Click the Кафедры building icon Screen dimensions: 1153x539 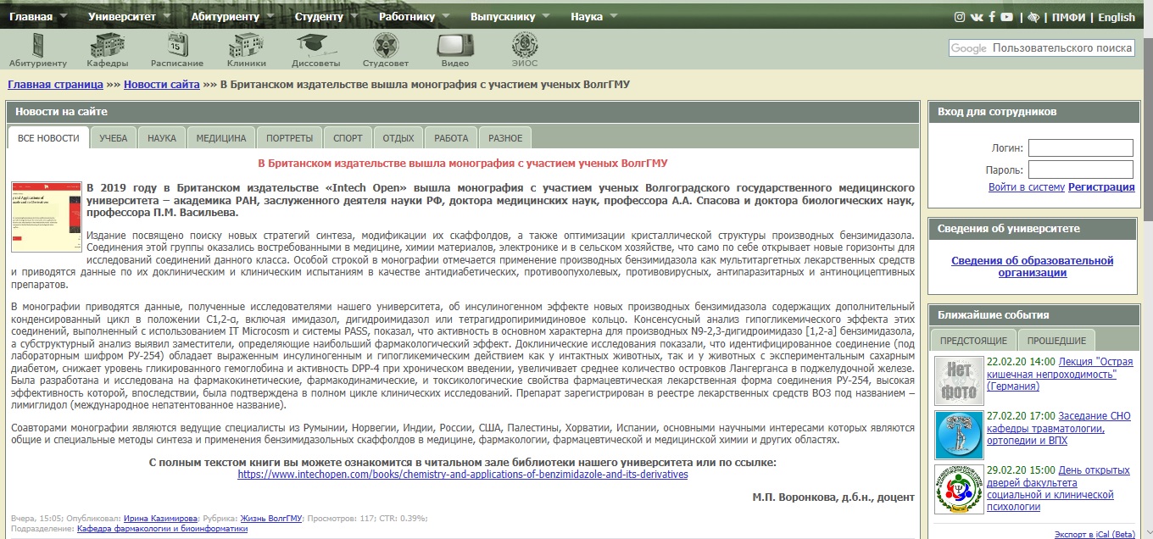tap(108, 45)
